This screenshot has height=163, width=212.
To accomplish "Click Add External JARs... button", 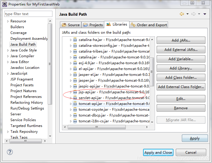I will (x=181, y=50).
